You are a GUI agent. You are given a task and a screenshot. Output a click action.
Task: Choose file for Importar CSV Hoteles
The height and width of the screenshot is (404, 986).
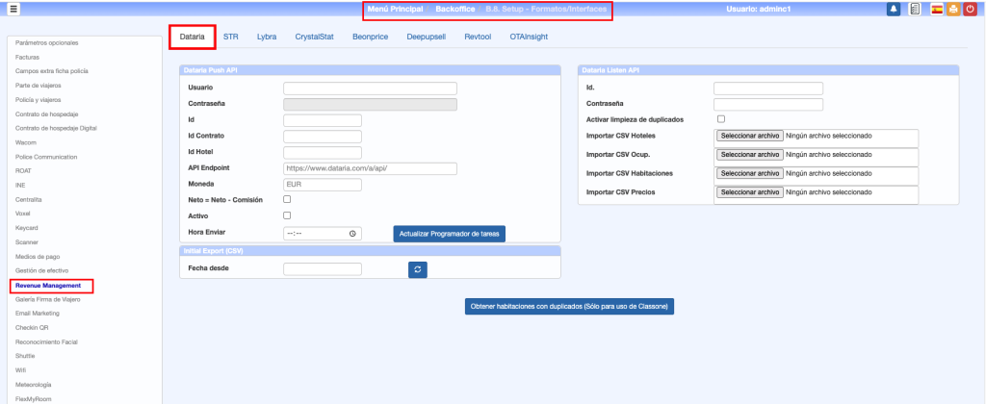[750, 137]
